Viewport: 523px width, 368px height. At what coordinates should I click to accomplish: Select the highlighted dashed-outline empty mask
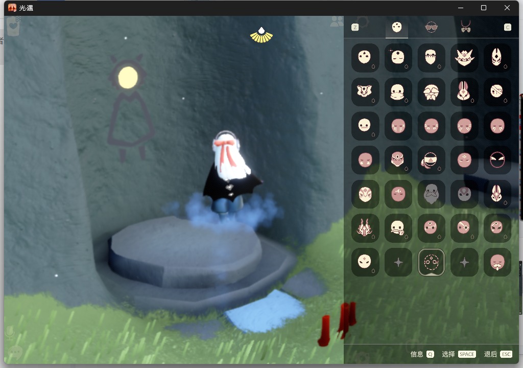[x=431, y=262]
